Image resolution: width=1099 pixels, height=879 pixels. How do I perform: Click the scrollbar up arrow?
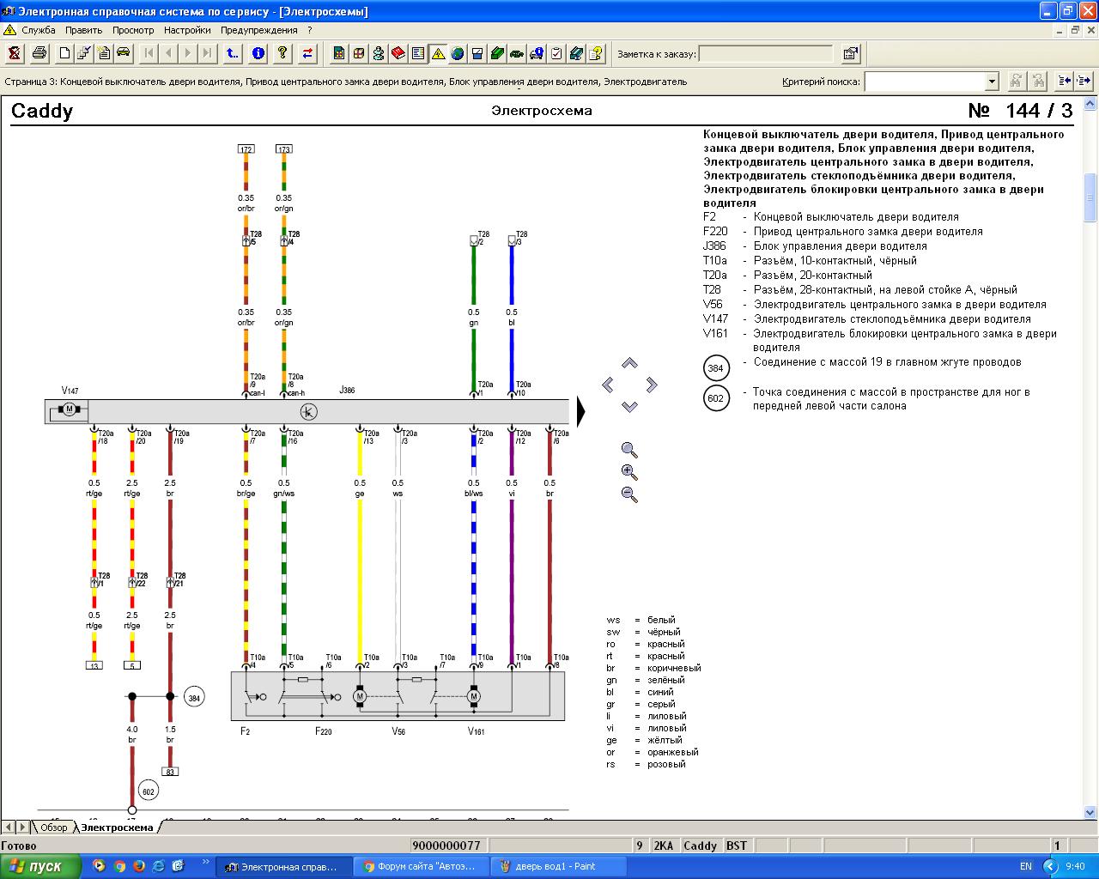pyautogui.click(x=1090, y=103)
